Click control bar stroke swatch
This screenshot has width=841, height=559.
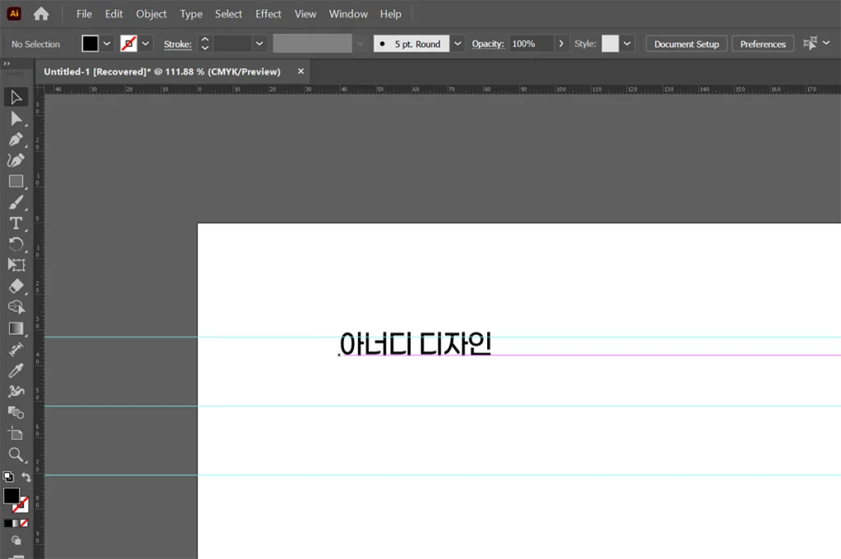point(129,44)
